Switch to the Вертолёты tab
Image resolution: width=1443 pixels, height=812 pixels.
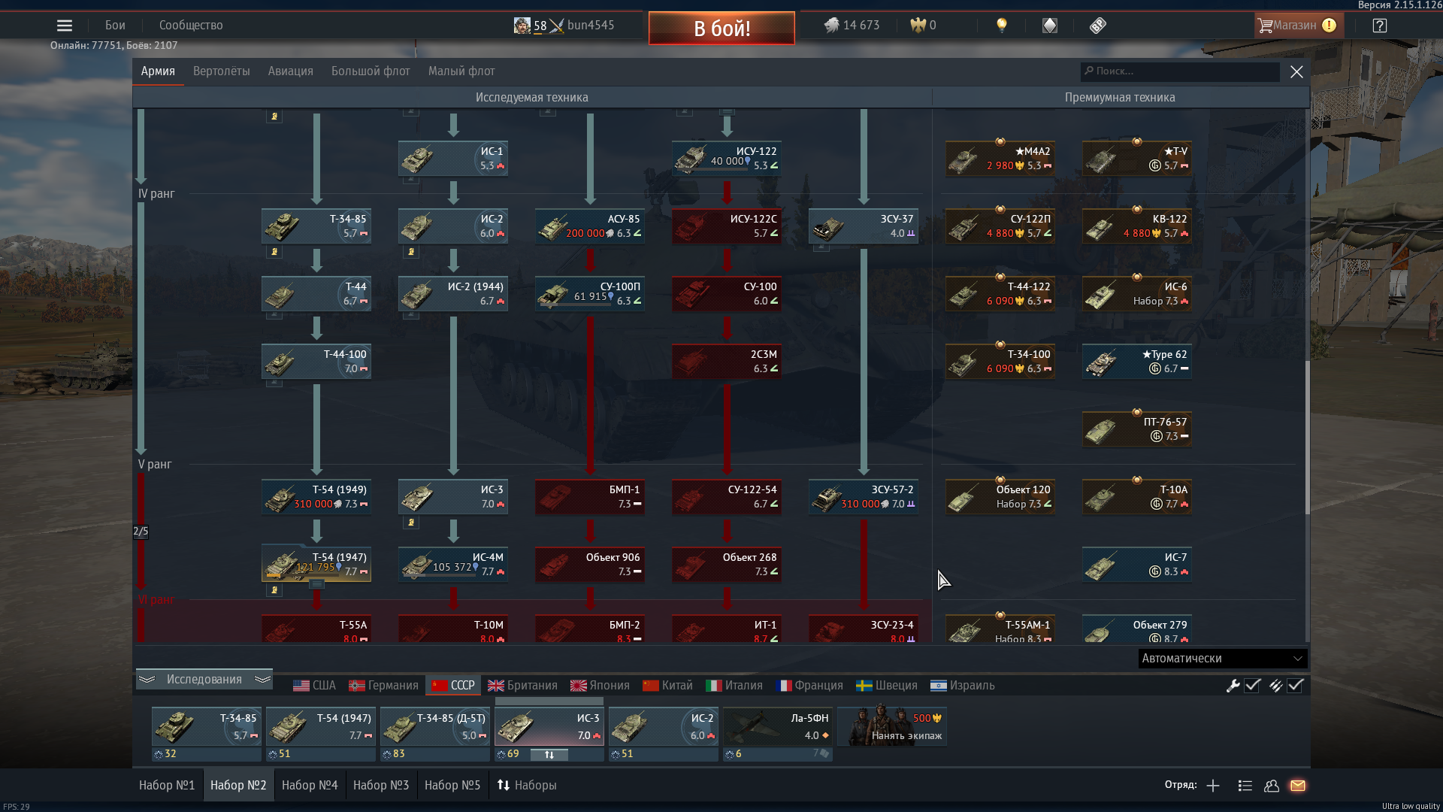[222, 71]
